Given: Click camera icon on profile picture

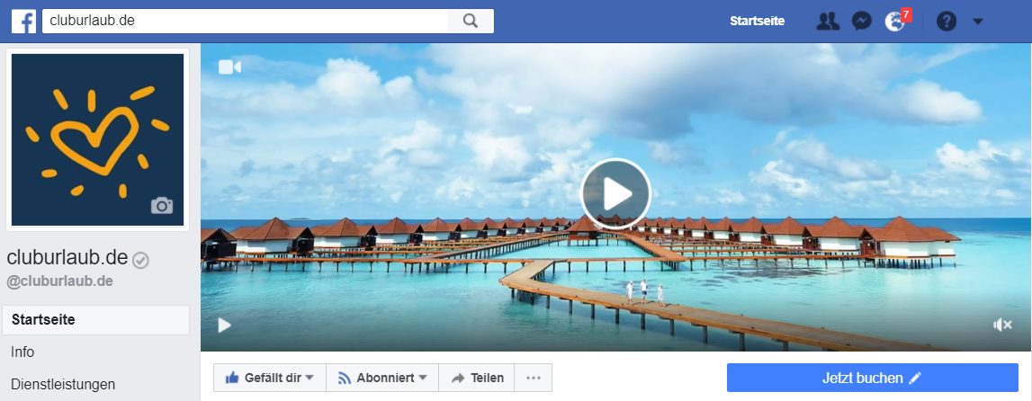Looking at the screenshot, I should click(x=162, y=205).
